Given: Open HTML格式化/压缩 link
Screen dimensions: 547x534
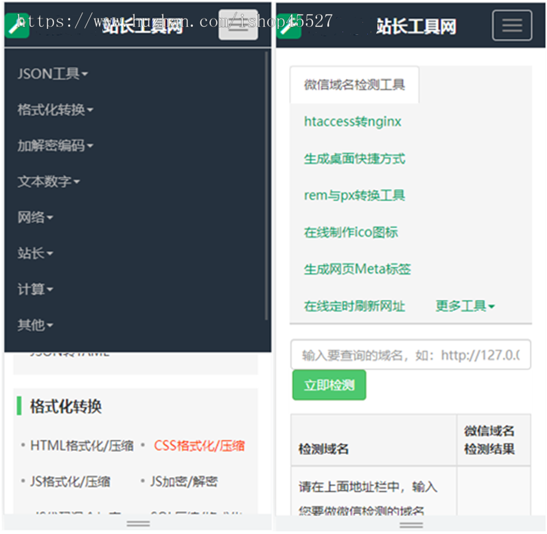Looking at the screenshot, I should [x=82, y=445].
